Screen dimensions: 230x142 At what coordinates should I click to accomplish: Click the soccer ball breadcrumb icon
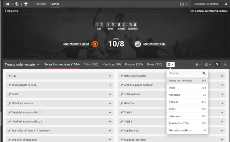pos(17,4)
